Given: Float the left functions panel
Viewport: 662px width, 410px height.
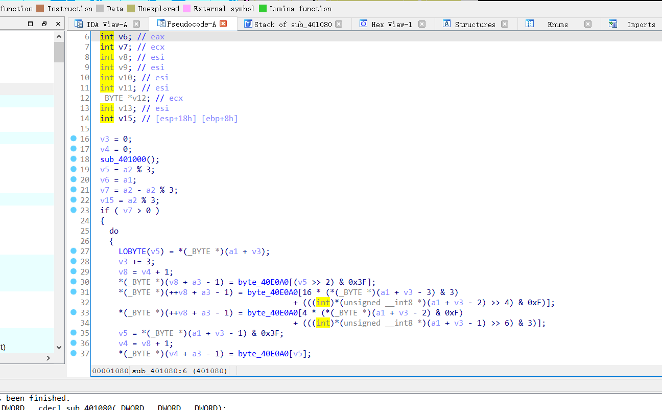Looking at the screenshot, I should (x=44, y=24).
